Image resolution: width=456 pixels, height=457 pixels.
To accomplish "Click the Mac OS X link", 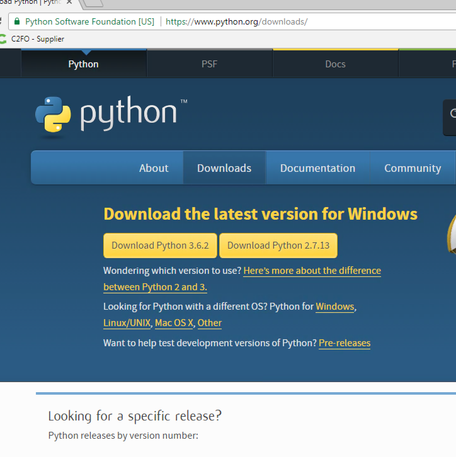I will click(x=174, y=323).
